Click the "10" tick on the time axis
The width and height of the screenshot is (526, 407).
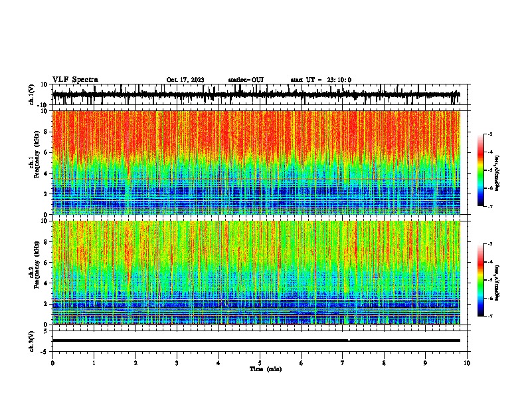click(467, 363)
